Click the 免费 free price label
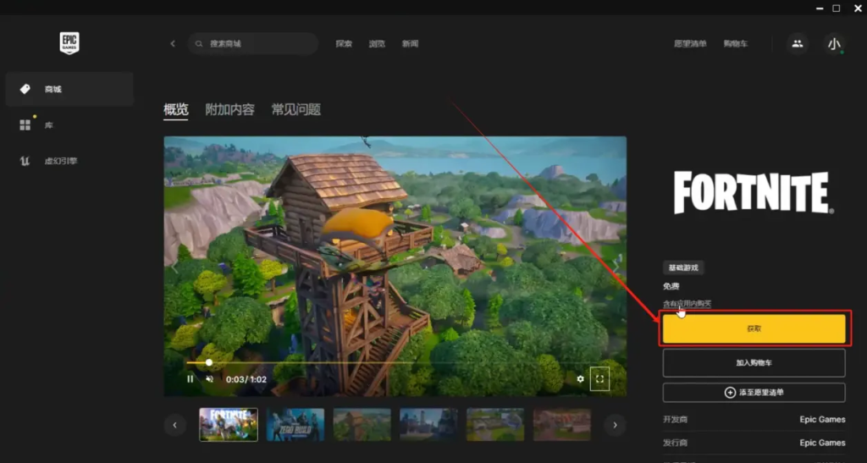The image size is (867, 463). [x=671, y=286]
